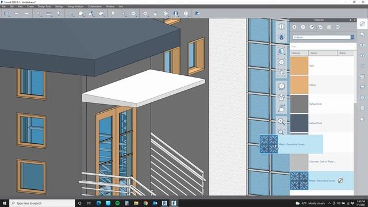Viewport: 368px width, 207px height.
Task: Open the Energy Analysis menu
Action: [x=75, y=6]
